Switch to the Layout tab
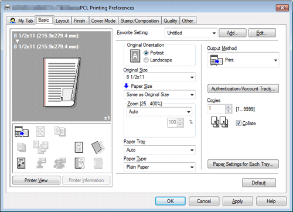The height and width of the screenshot is (212, 293). [x=62, y=20]
